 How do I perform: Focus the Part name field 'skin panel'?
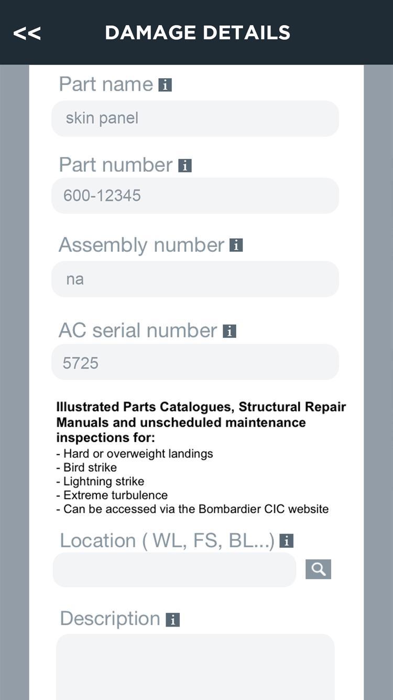pos(195,118)
